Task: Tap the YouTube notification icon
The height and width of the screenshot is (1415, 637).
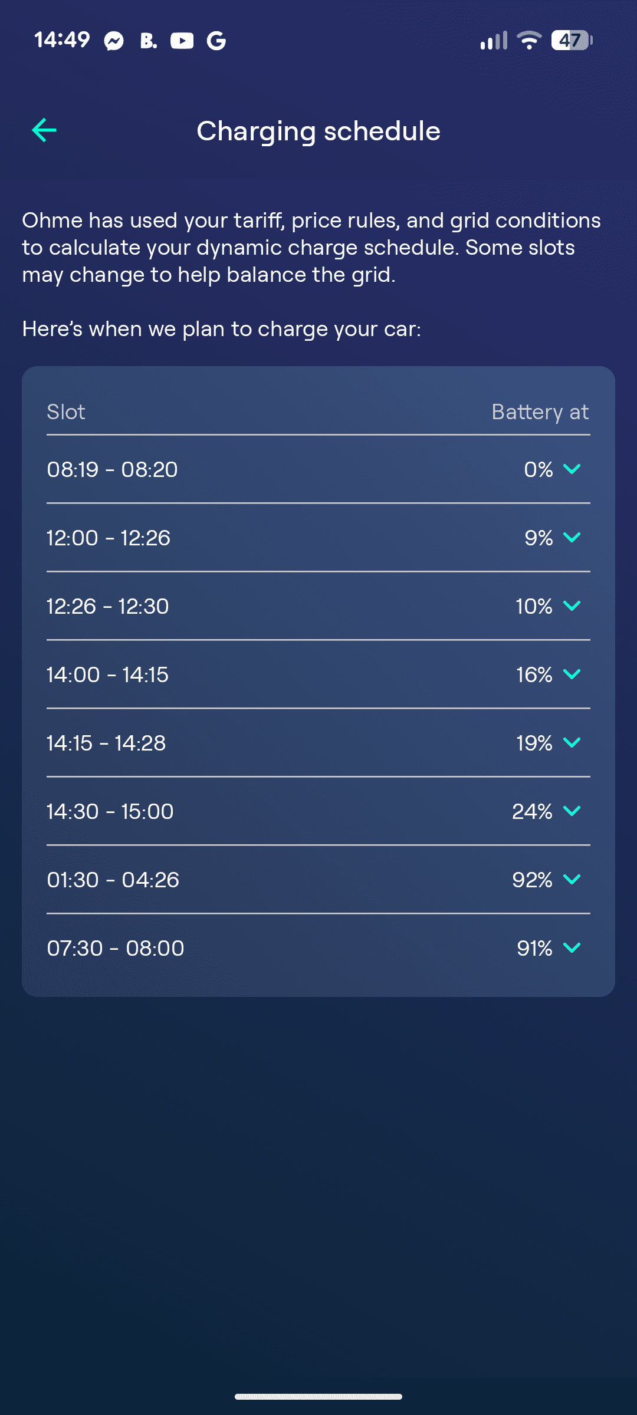Action: (182, 41)
